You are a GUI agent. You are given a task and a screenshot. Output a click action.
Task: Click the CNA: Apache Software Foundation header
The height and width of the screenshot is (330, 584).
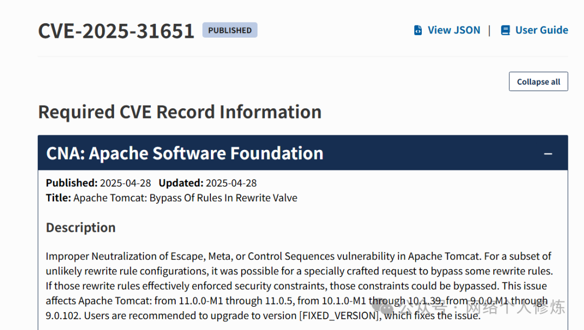click(303, 153)
